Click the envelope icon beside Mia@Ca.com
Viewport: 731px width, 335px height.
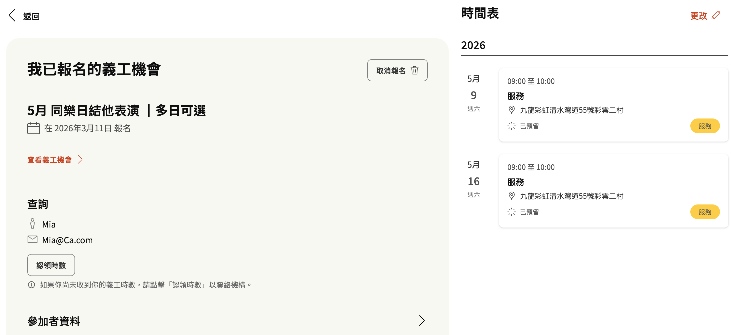click(x=32, y=240)
